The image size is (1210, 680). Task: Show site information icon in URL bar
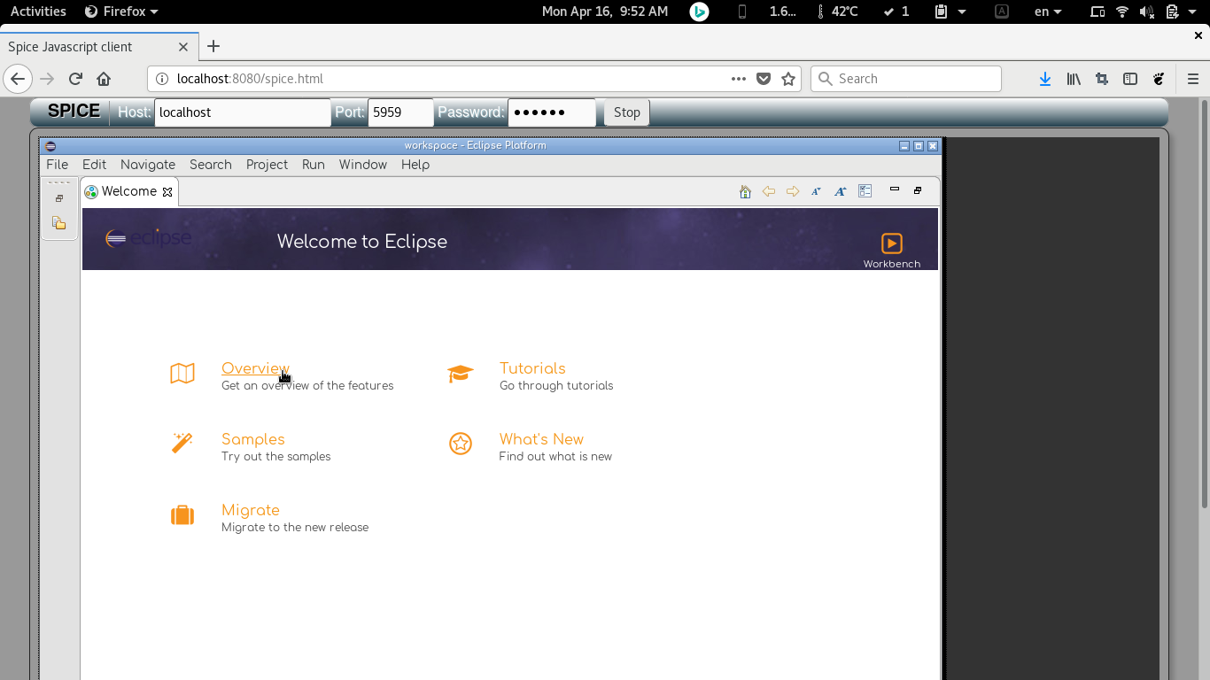click(x=162, y=79)
